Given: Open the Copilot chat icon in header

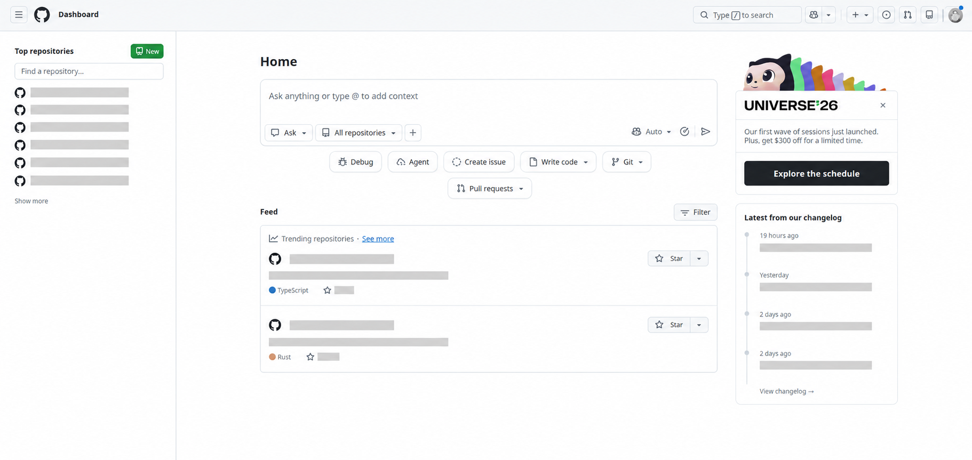Looking at the screenshot, I should [814, 15].
